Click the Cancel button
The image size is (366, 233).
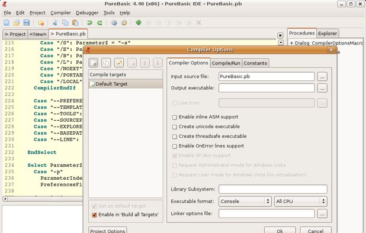tap(315, 231)
